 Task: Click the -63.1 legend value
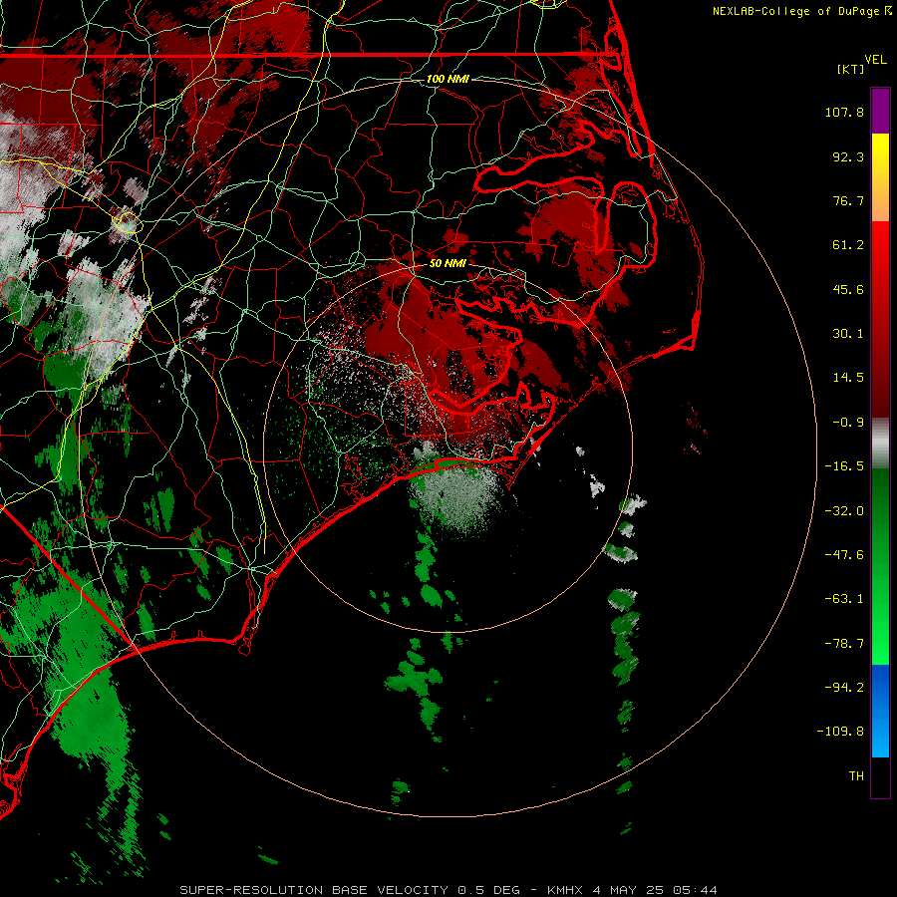point(844,599)
